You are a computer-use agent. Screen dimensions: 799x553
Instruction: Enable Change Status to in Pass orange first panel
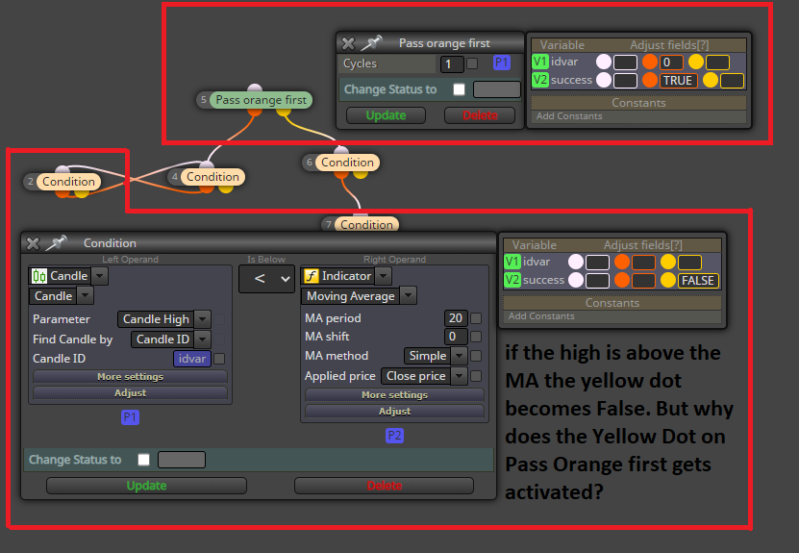460,89
